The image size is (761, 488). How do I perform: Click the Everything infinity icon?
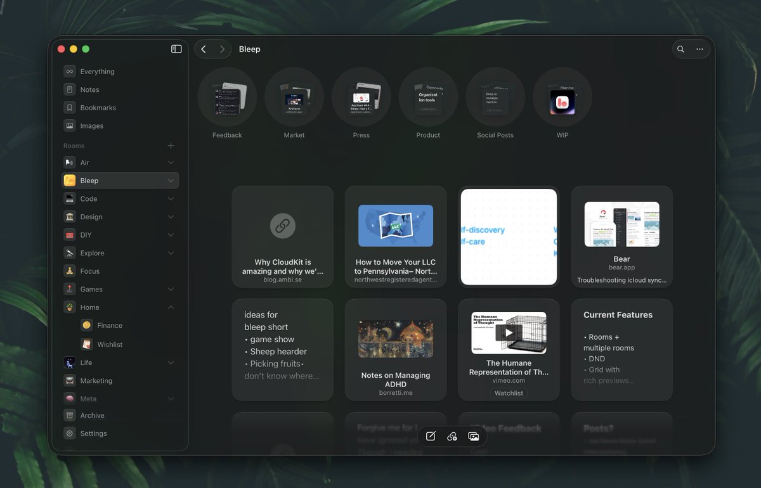click(70, 72)
